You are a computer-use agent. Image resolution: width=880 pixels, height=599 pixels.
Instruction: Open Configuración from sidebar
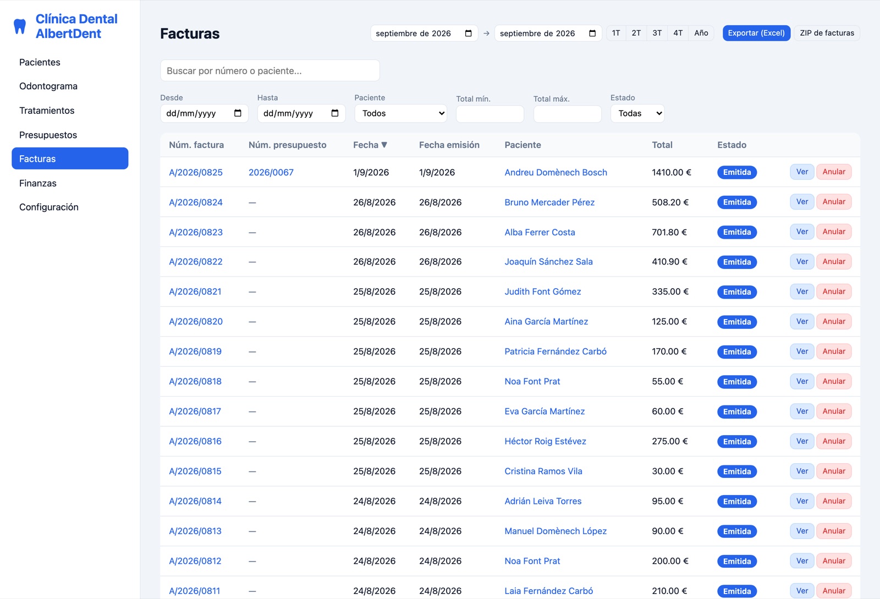[70, 207]
